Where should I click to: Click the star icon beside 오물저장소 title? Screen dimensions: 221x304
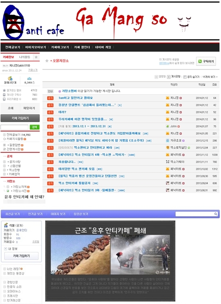tap(47, 61)
